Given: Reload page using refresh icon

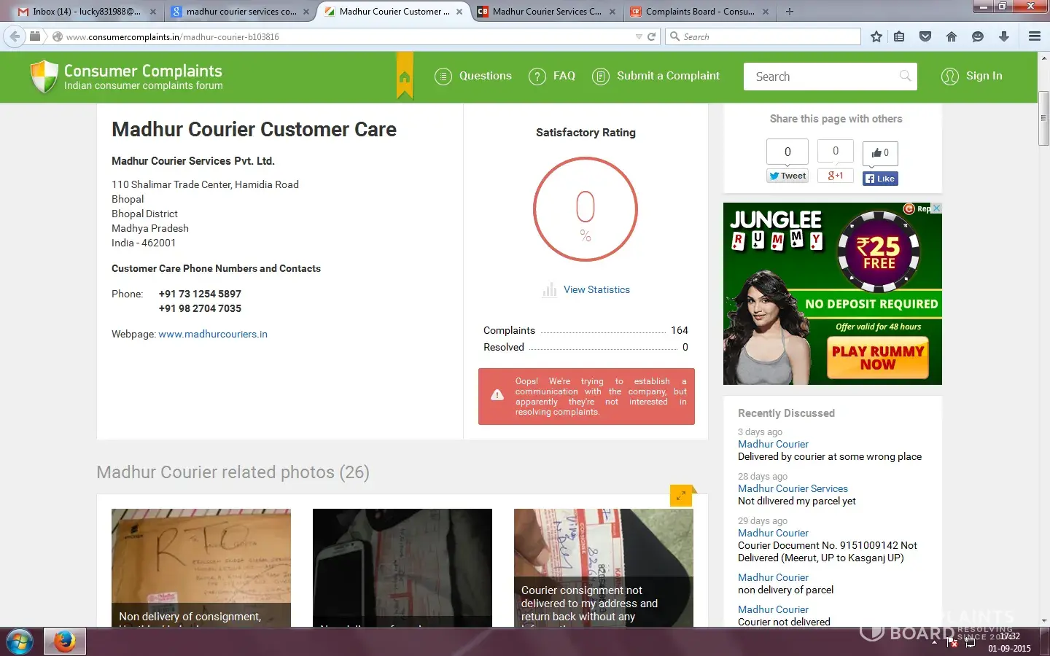Looking at the screenshot, I should pos(652,36).
